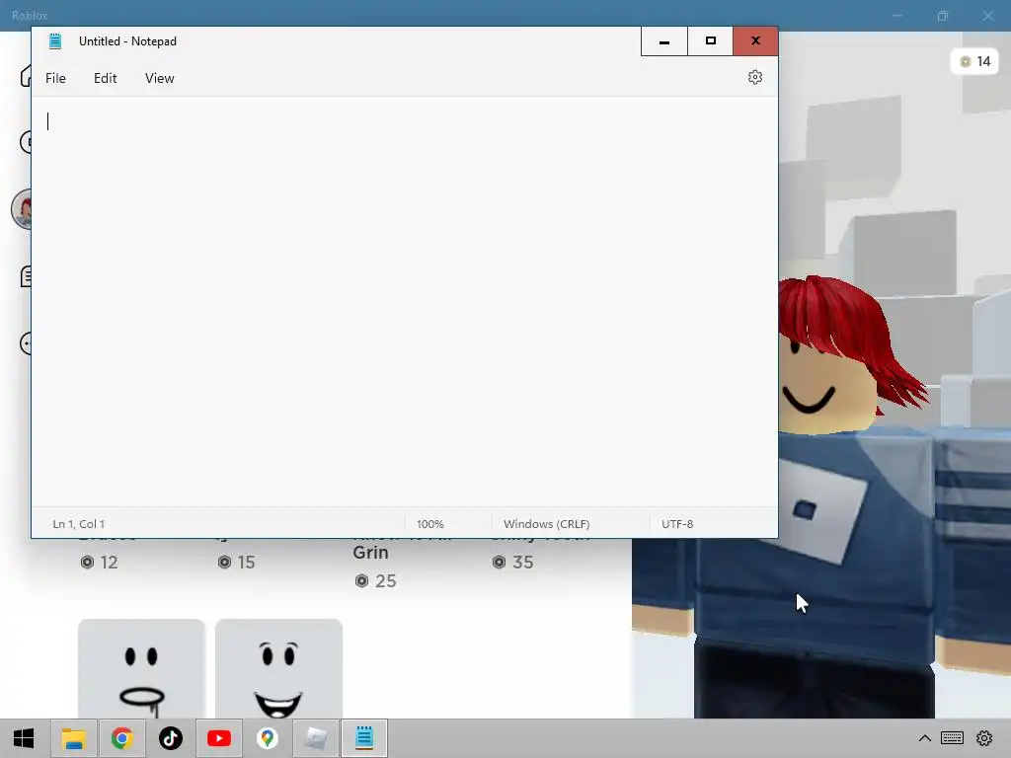Open the File menu in Notepad
This screenshot has width=1011, height=758.
pos(55,78)
